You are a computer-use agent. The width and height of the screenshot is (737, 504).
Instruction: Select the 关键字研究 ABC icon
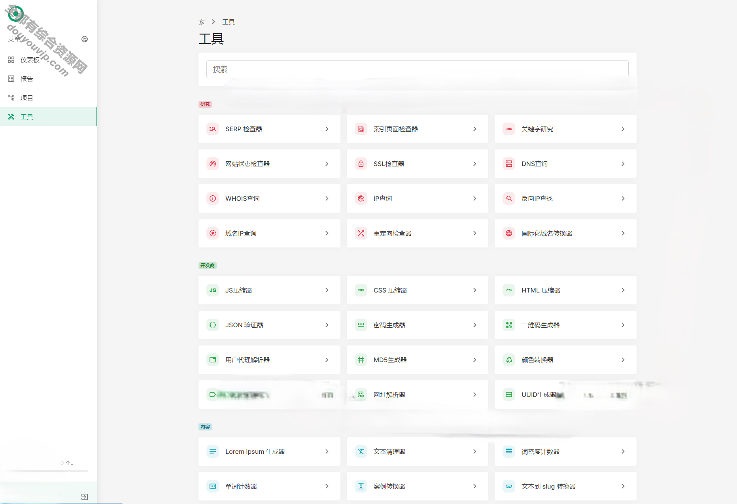point(509,129)
